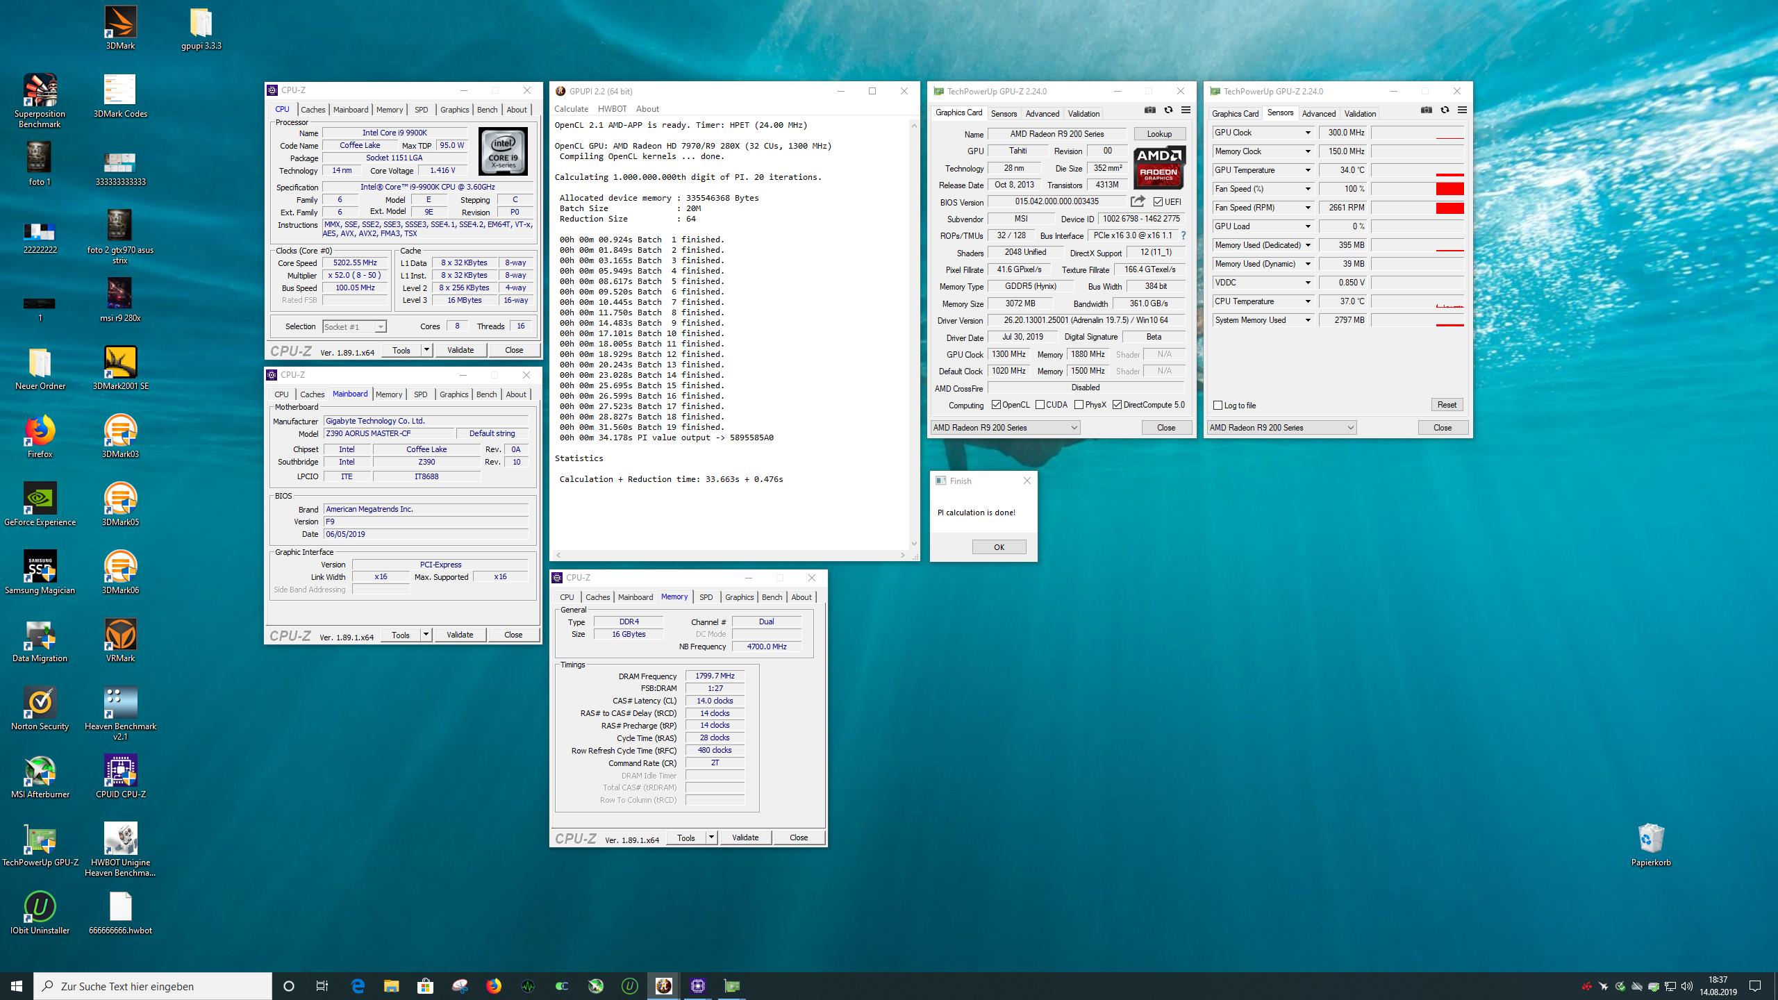1778x1000 pixels.
Task: Click the Task View taskbar icon
Action: tap(322, 985)
